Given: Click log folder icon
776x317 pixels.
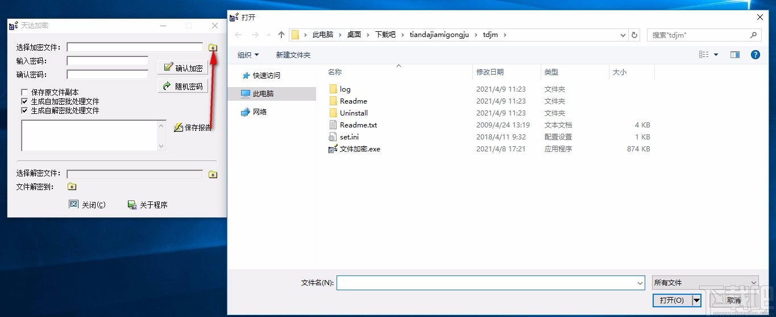Looking at the screenshot, I should pos(333,89).
